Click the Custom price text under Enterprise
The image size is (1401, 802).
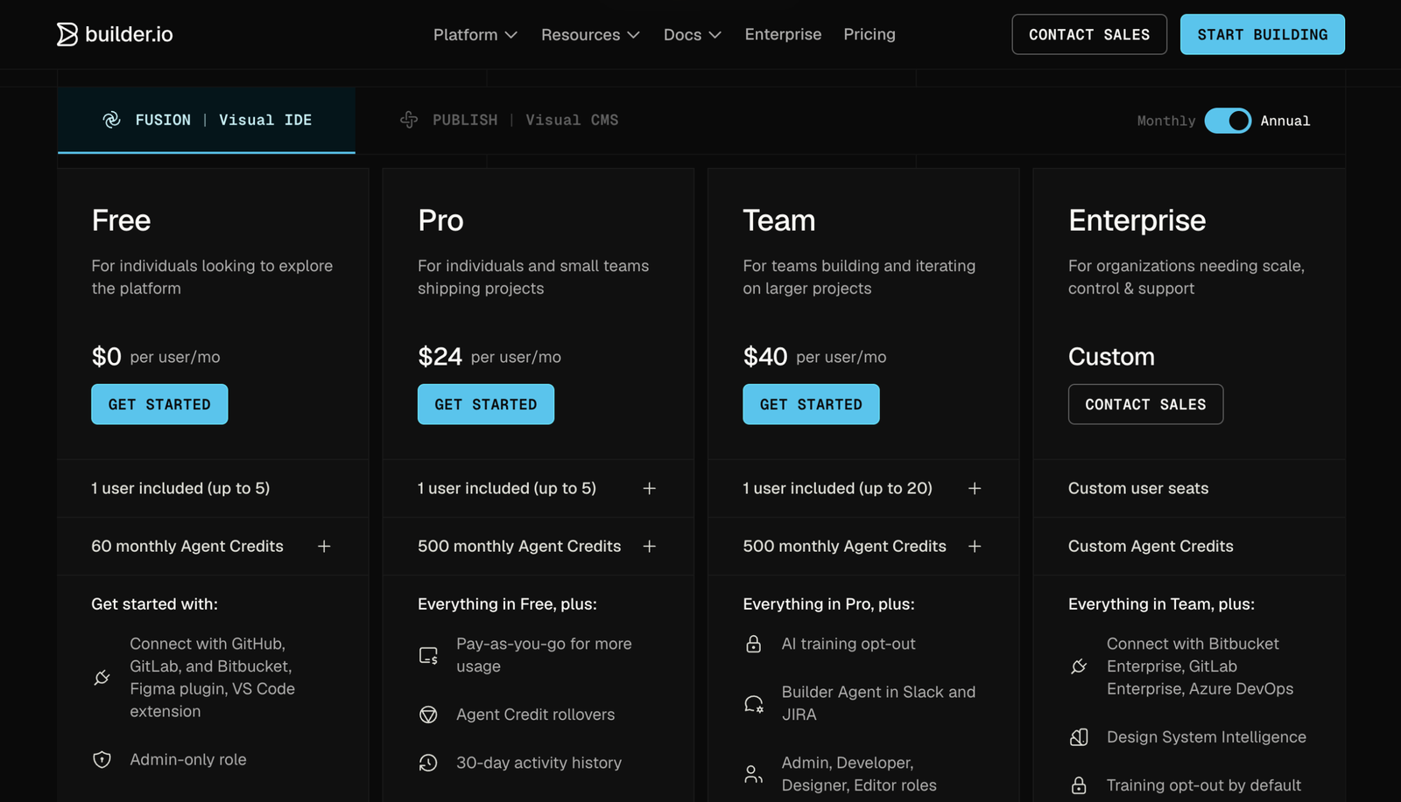point(1111,357)
